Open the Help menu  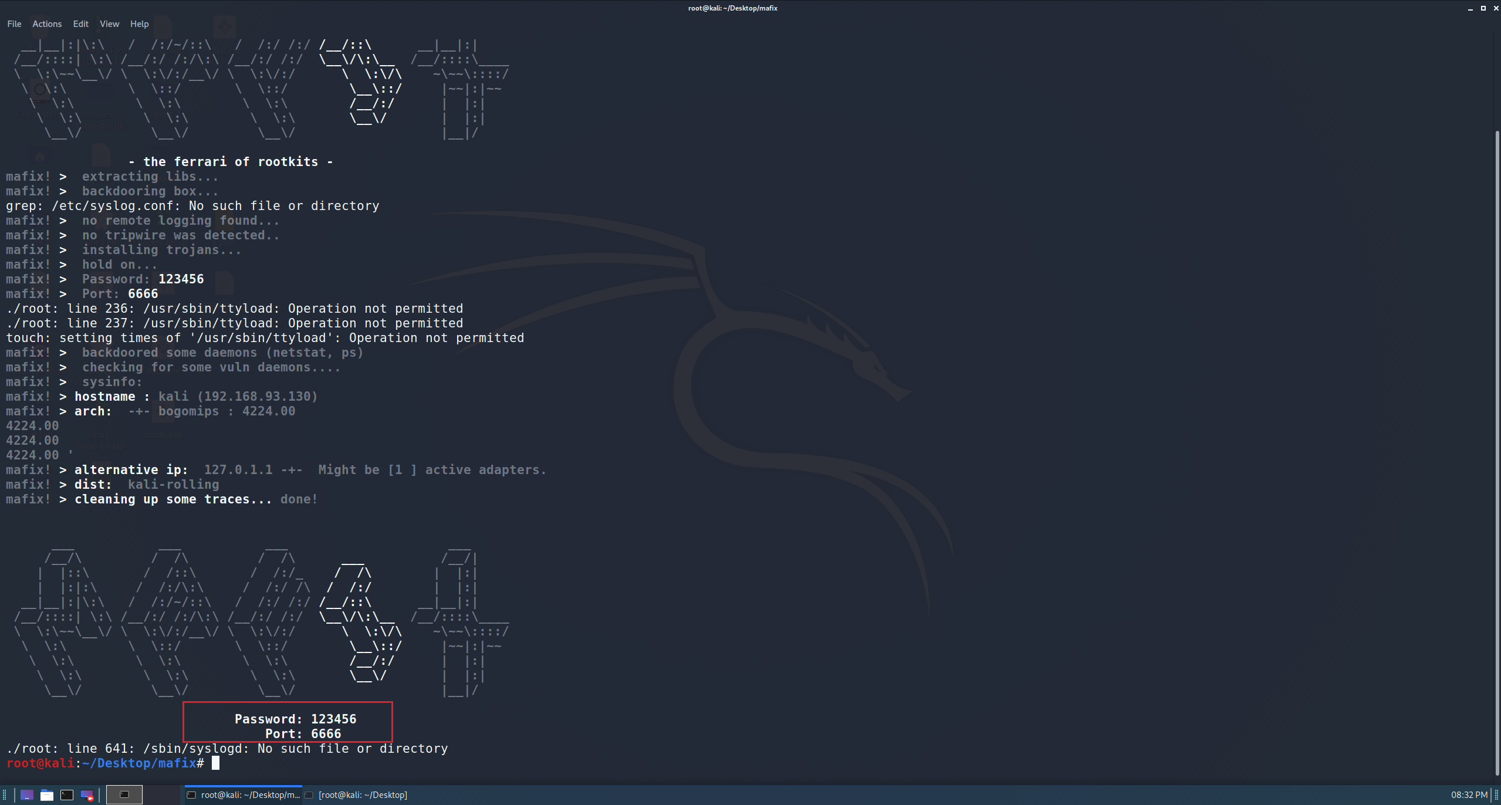click(139, 24)
